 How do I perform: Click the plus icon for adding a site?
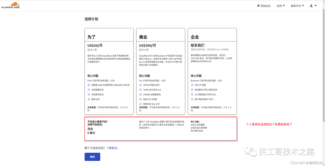258,6
